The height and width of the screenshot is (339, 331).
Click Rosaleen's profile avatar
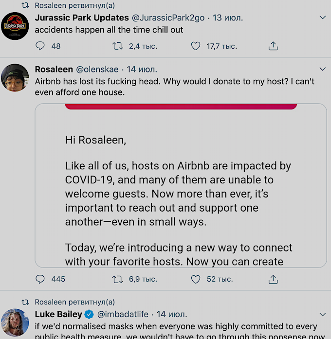(x=16, y=77)
